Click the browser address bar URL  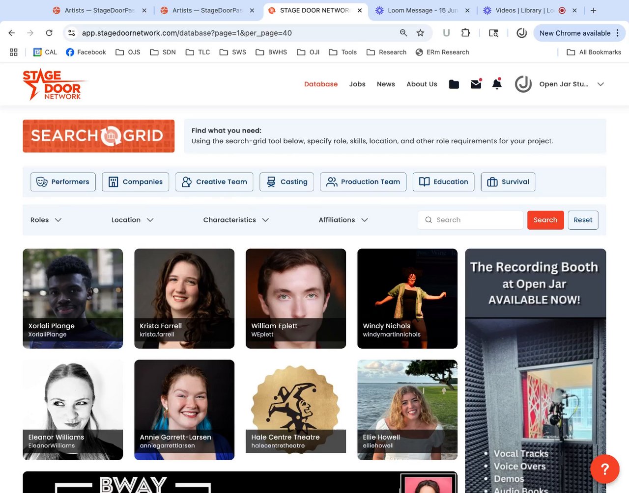pyautogui.click(x=187, y=33)
